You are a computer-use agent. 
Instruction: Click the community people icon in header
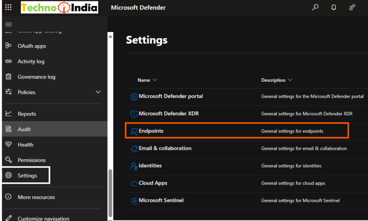(353, 8)
